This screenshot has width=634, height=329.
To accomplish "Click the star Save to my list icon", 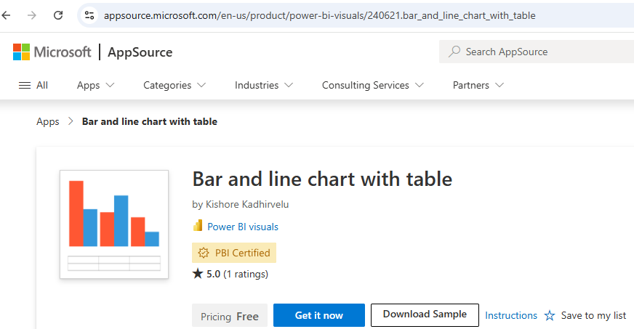I will (x=550, y=316).
